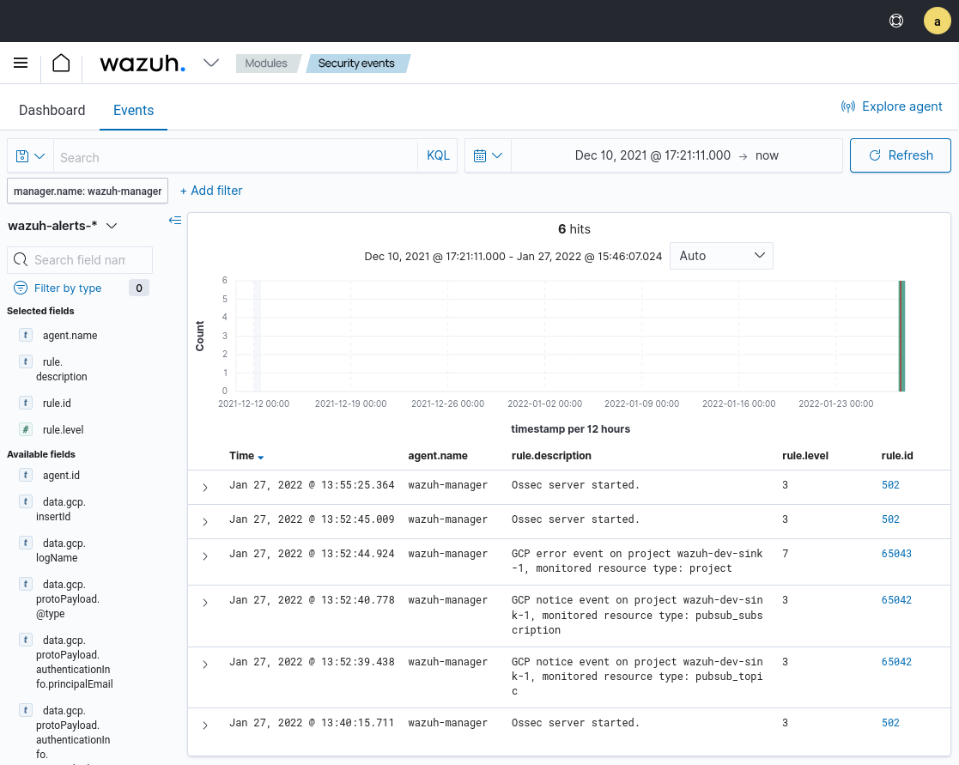This screenshot has height=765, width=959.
Task: Click the data.gcp.insertId type icon
Action: pyautogui.click(x=25, y=501)
